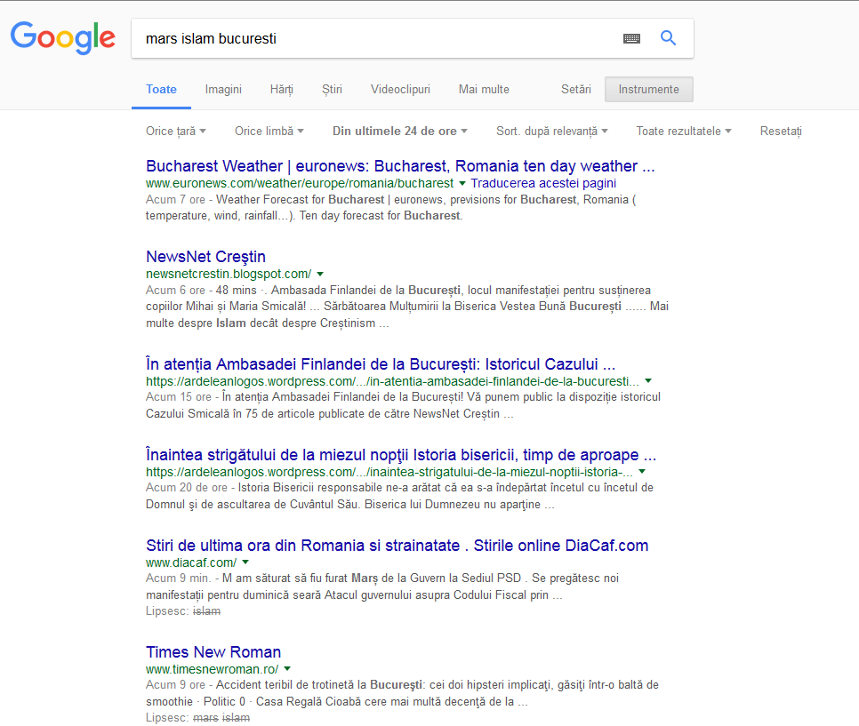Click into the search query field
The image size is (859, 726).
373,38
